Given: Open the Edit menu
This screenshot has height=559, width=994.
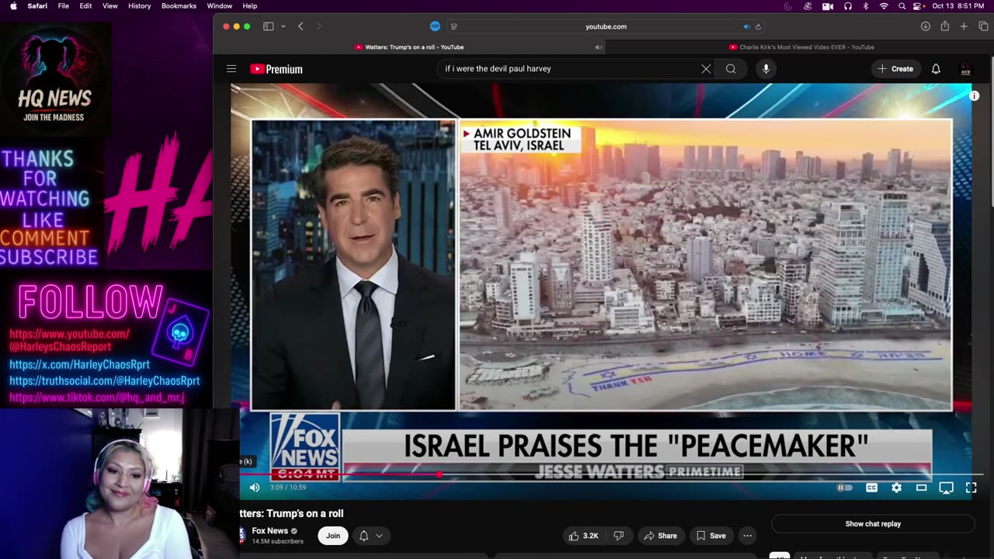Looking at the screenshot, I should coord(85,6).
